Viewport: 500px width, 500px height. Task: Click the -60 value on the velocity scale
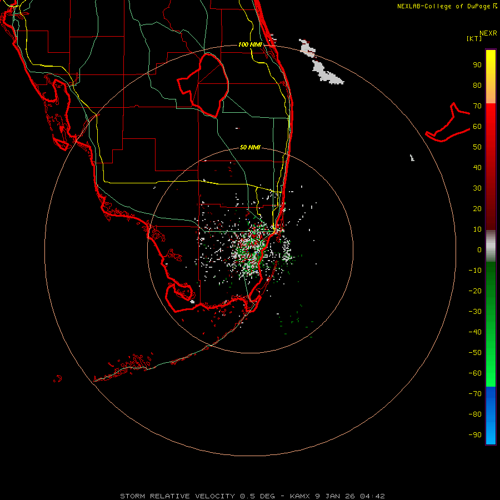(475, 373)
